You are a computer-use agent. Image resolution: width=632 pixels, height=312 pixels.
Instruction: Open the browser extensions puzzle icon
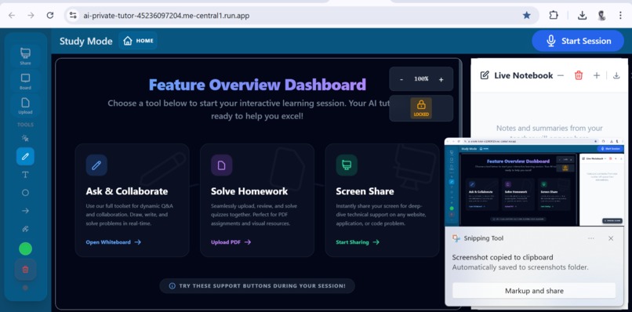(554, 16)
